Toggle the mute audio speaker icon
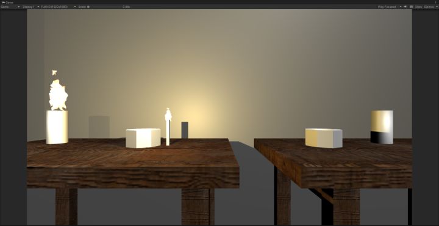This screenshot has width=439, height=226. (x=405, y=7)
